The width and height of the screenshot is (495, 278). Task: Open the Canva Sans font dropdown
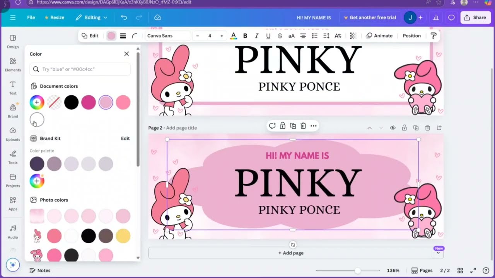pos(167,36)
